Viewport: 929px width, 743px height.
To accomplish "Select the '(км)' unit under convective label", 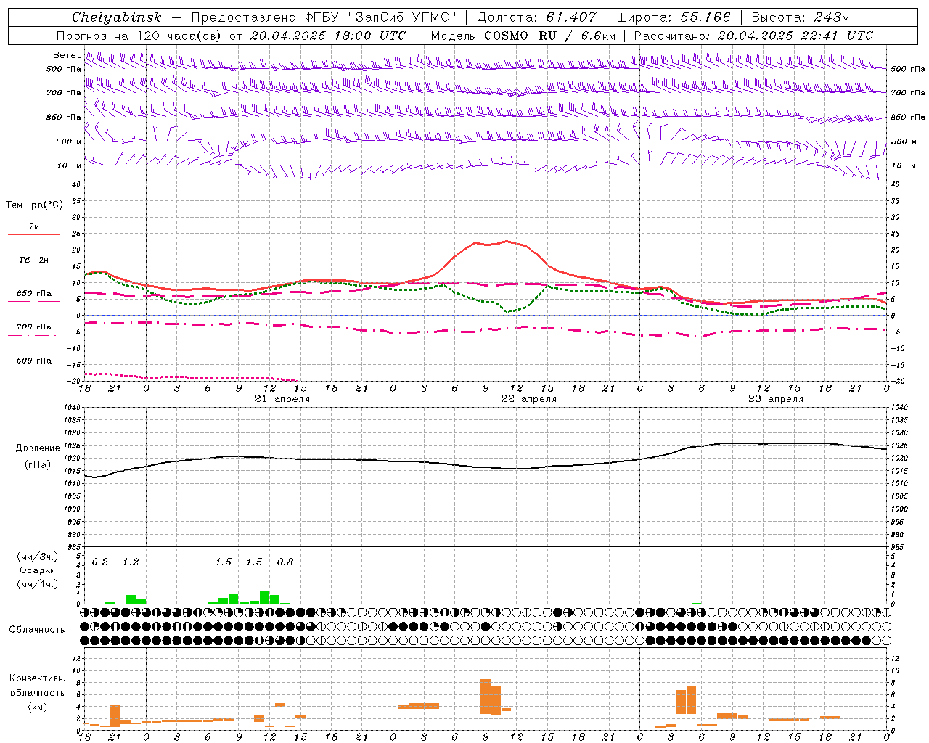I will point(37,707).
